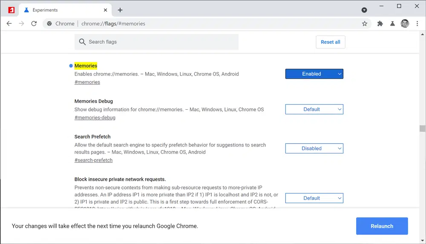Click the Reset all button

point(330,42)
